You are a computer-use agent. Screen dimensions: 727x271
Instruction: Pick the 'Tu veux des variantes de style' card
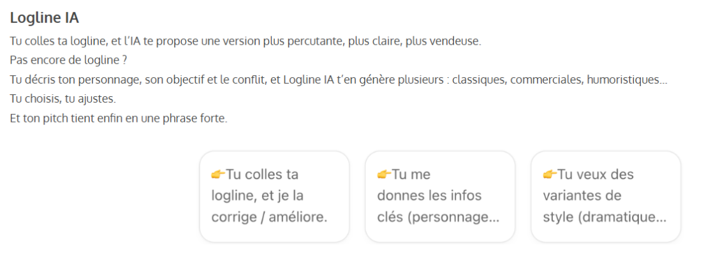point(606,196)
